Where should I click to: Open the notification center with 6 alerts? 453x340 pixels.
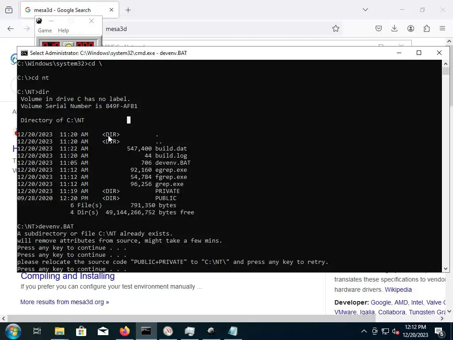pyautogui.click(x=439, y=332)
